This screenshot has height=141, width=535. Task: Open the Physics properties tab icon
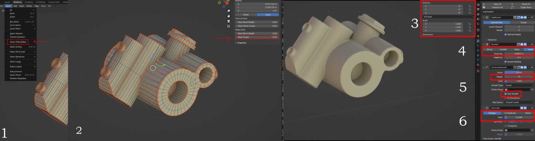coord(478,50)
